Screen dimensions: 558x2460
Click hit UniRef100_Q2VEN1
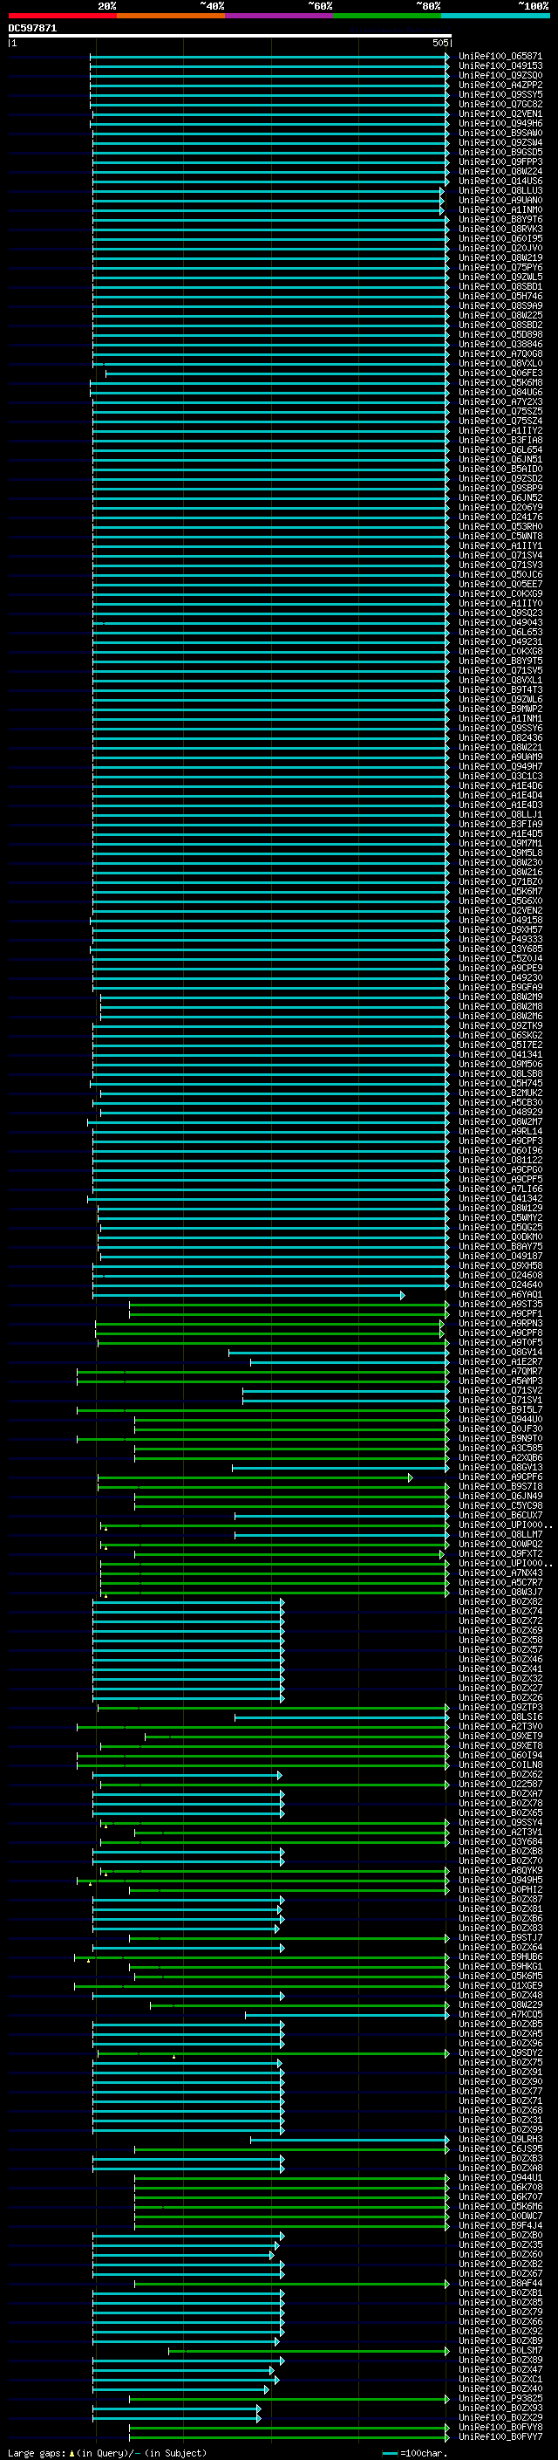tap(500, 113)
